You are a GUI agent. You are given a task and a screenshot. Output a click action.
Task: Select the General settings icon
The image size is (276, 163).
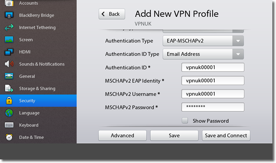coord(9,76)
